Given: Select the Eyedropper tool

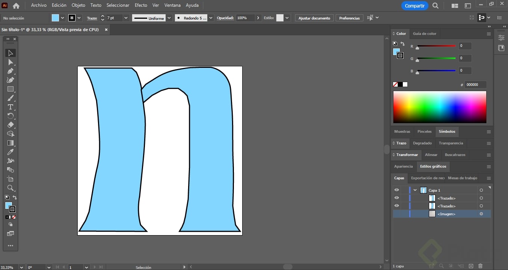Looking at the screenshot, I should [x=11, y=152].
